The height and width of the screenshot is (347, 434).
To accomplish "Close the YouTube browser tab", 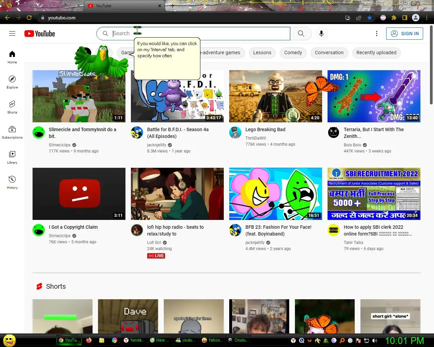I will (160, 6).
